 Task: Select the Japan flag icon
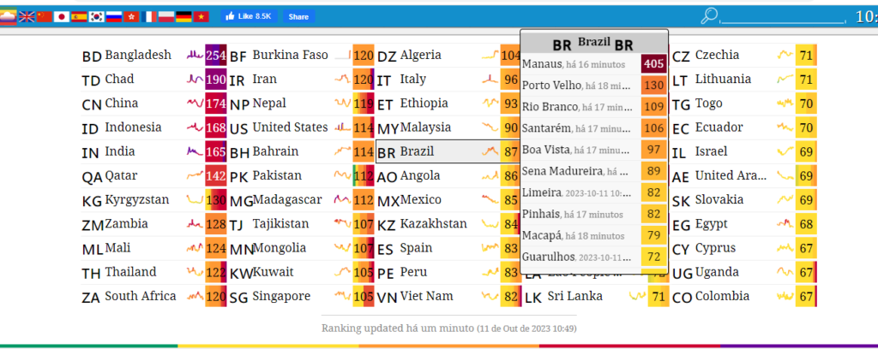point(62,16)
